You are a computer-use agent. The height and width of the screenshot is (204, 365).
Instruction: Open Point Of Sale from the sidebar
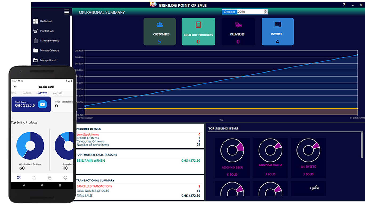pyautogui.click(x=47, y=31)
